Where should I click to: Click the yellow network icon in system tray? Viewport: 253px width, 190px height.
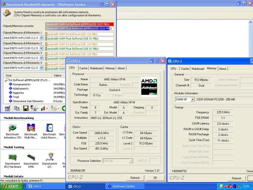[221, 186]
